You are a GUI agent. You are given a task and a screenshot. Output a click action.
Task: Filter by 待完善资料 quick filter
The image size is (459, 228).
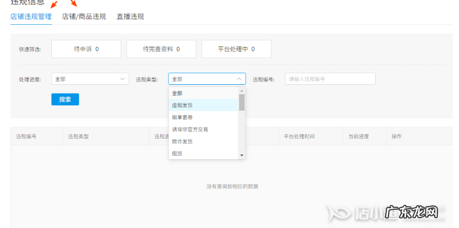point(161,49)
